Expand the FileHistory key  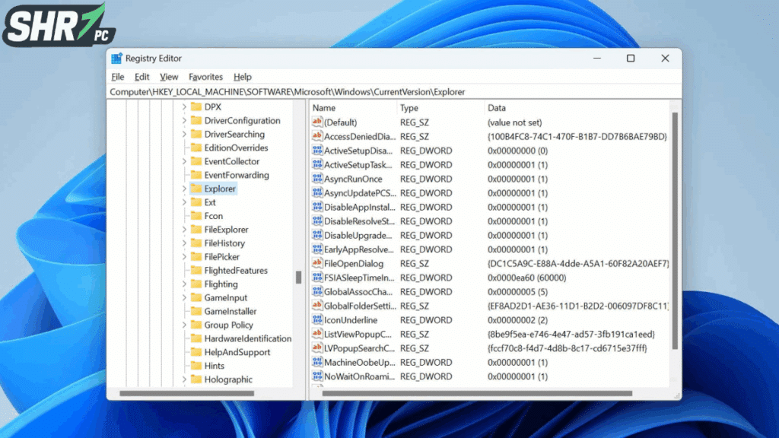click(184, 243)
